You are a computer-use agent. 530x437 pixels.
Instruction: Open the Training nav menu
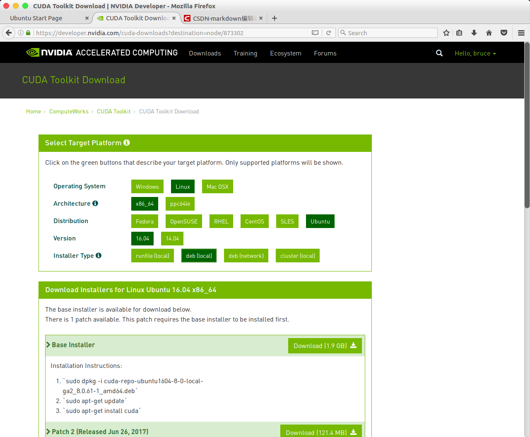point(245,53)
